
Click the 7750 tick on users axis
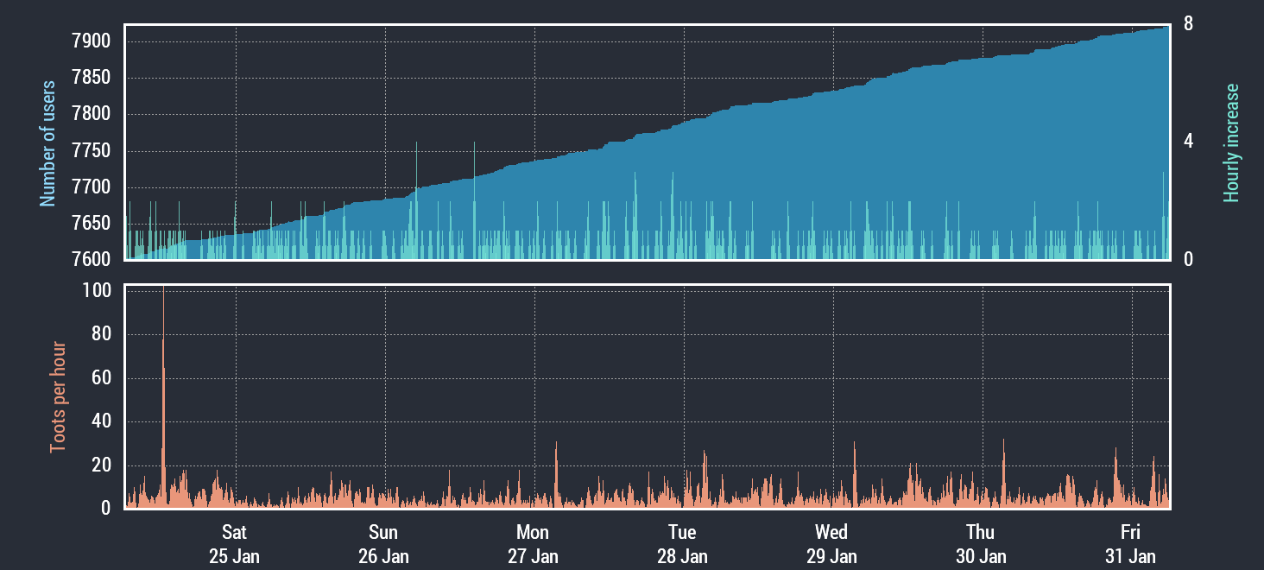[x=91, y=151]
